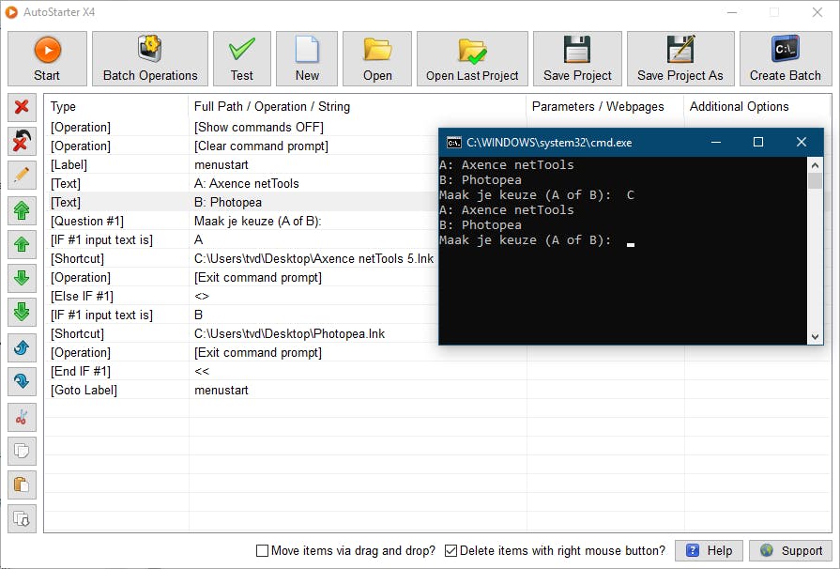
Task: Minimize the cmd.exe window
Action: pos(716,142)
